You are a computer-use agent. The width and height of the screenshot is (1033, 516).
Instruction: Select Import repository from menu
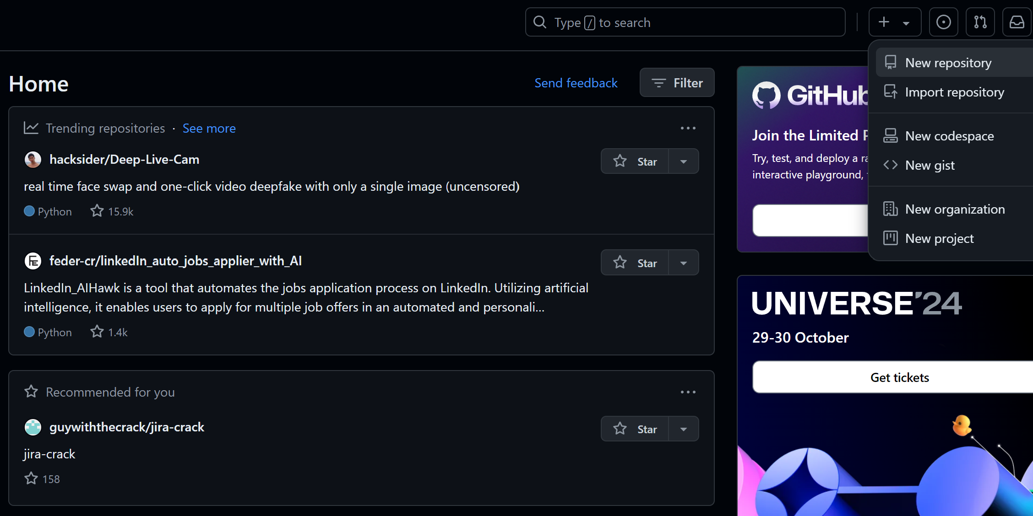click(954, 91)
